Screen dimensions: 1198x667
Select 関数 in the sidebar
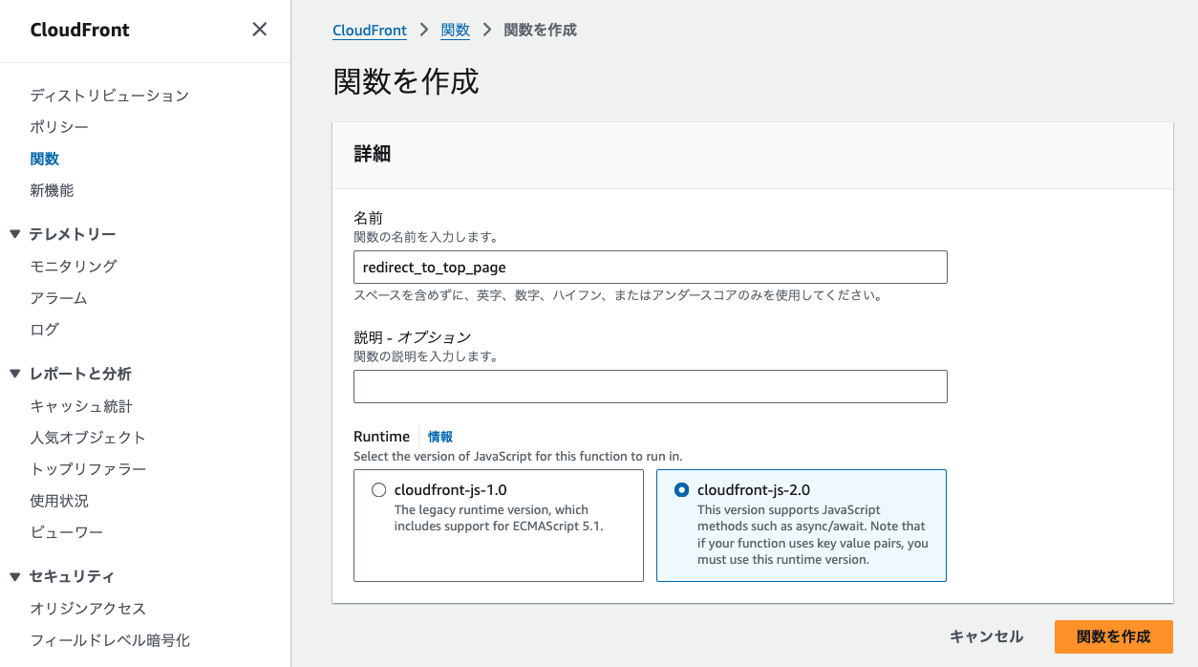[45, 159]
